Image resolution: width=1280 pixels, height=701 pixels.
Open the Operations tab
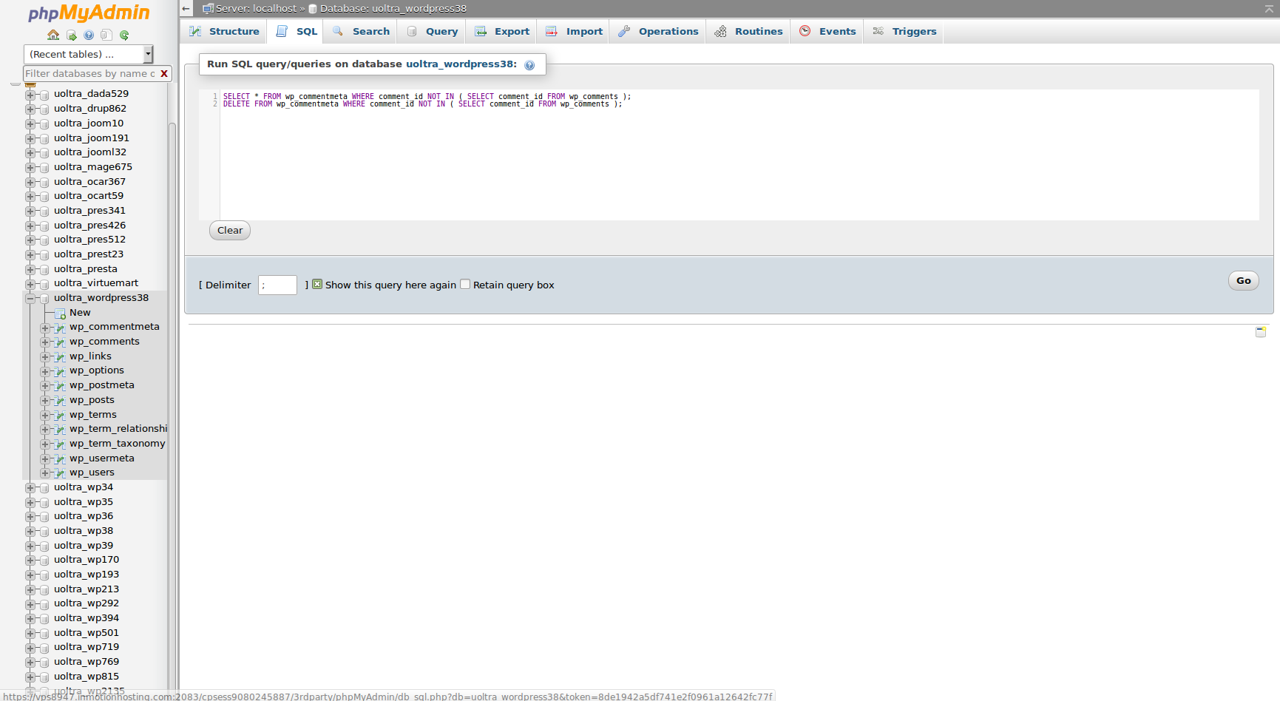[x=658, y=31]
